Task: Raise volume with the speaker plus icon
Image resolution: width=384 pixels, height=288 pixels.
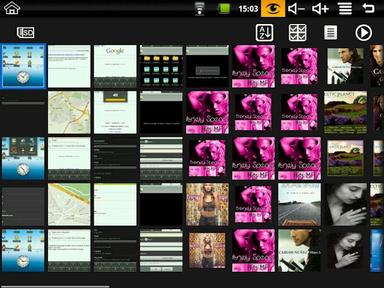Action: point(320,9)
